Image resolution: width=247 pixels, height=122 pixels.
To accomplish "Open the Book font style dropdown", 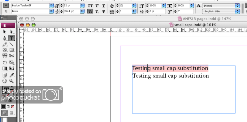I will (x=51, y=11).
